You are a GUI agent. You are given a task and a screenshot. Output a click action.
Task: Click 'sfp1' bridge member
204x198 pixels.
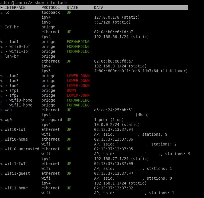pyautogui.click(x=14, y=90)
